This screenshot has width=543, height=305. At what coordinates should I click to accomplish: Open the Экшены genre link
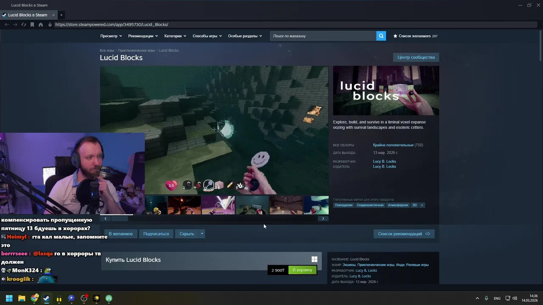(x=349, y=265)
